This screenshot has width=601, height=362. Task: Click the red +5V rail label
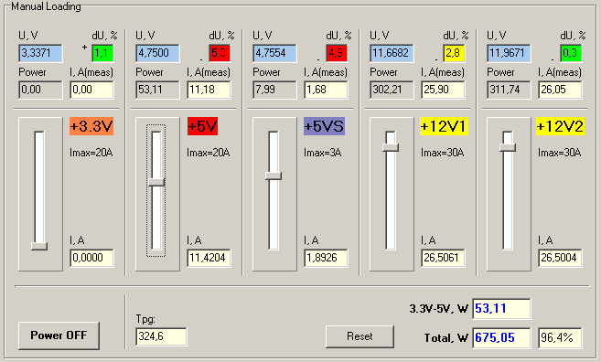click(x=202, y=126)
